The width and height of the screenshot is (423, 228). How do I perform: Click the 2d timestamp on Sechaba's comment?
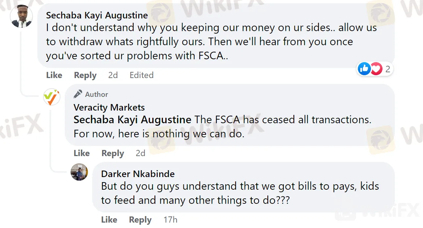point(113,75)
